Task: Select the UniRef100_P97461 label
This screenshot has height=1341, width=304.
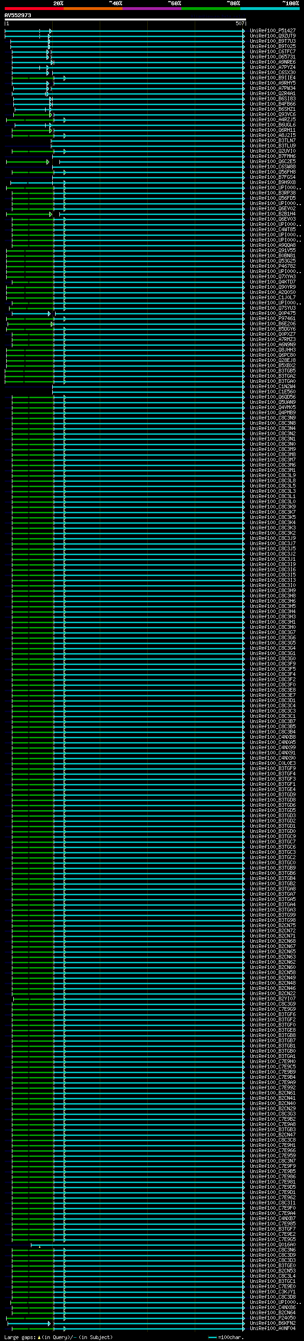Action: [x=273, y=318]
